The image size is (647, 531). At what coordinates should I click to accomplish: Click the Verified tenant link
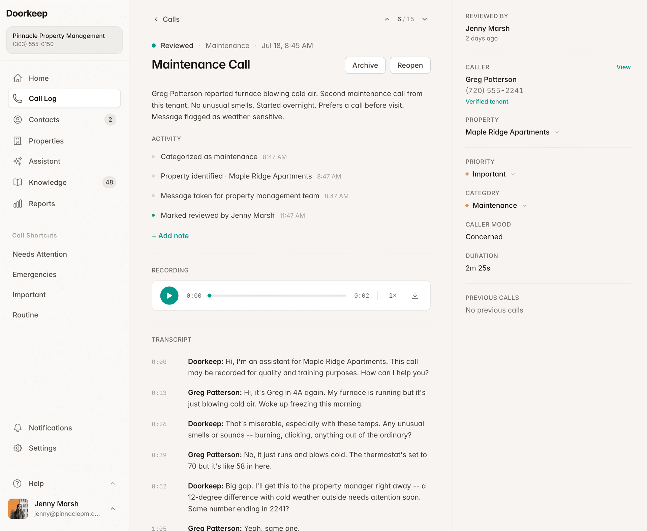[487, 101]
